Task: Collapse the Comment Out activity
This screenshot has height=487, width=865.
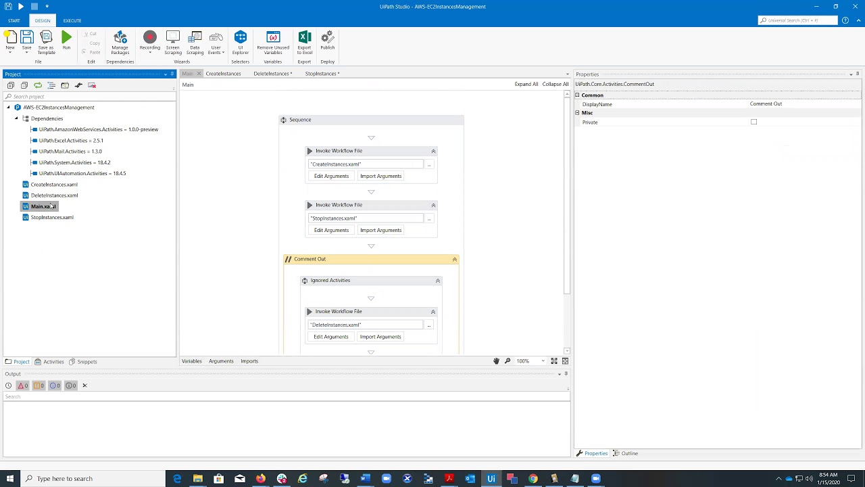Action: pos(454,260)
